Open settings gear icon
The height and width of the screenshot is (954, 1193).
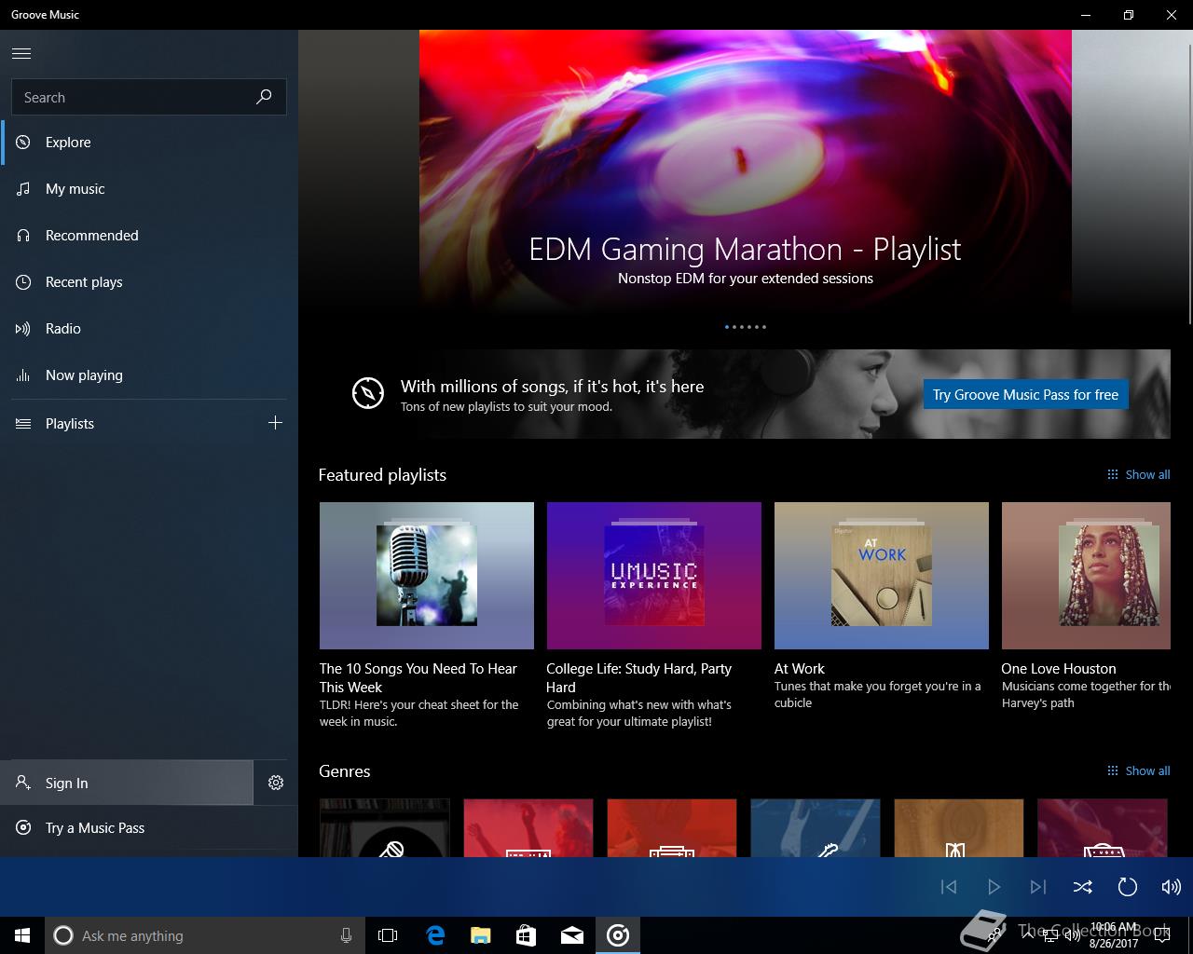pyautogui.click(x=276, y=783)
